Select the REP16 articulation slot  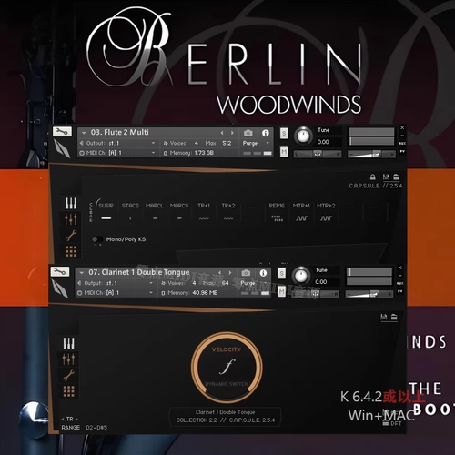point(277,211)
